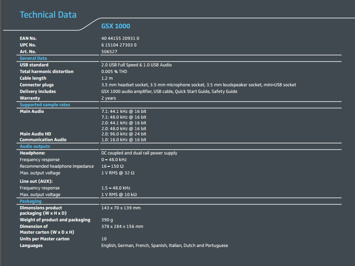Click the General Data section header
Viewport: 355px width, 266px height.
tap(33, 58)
